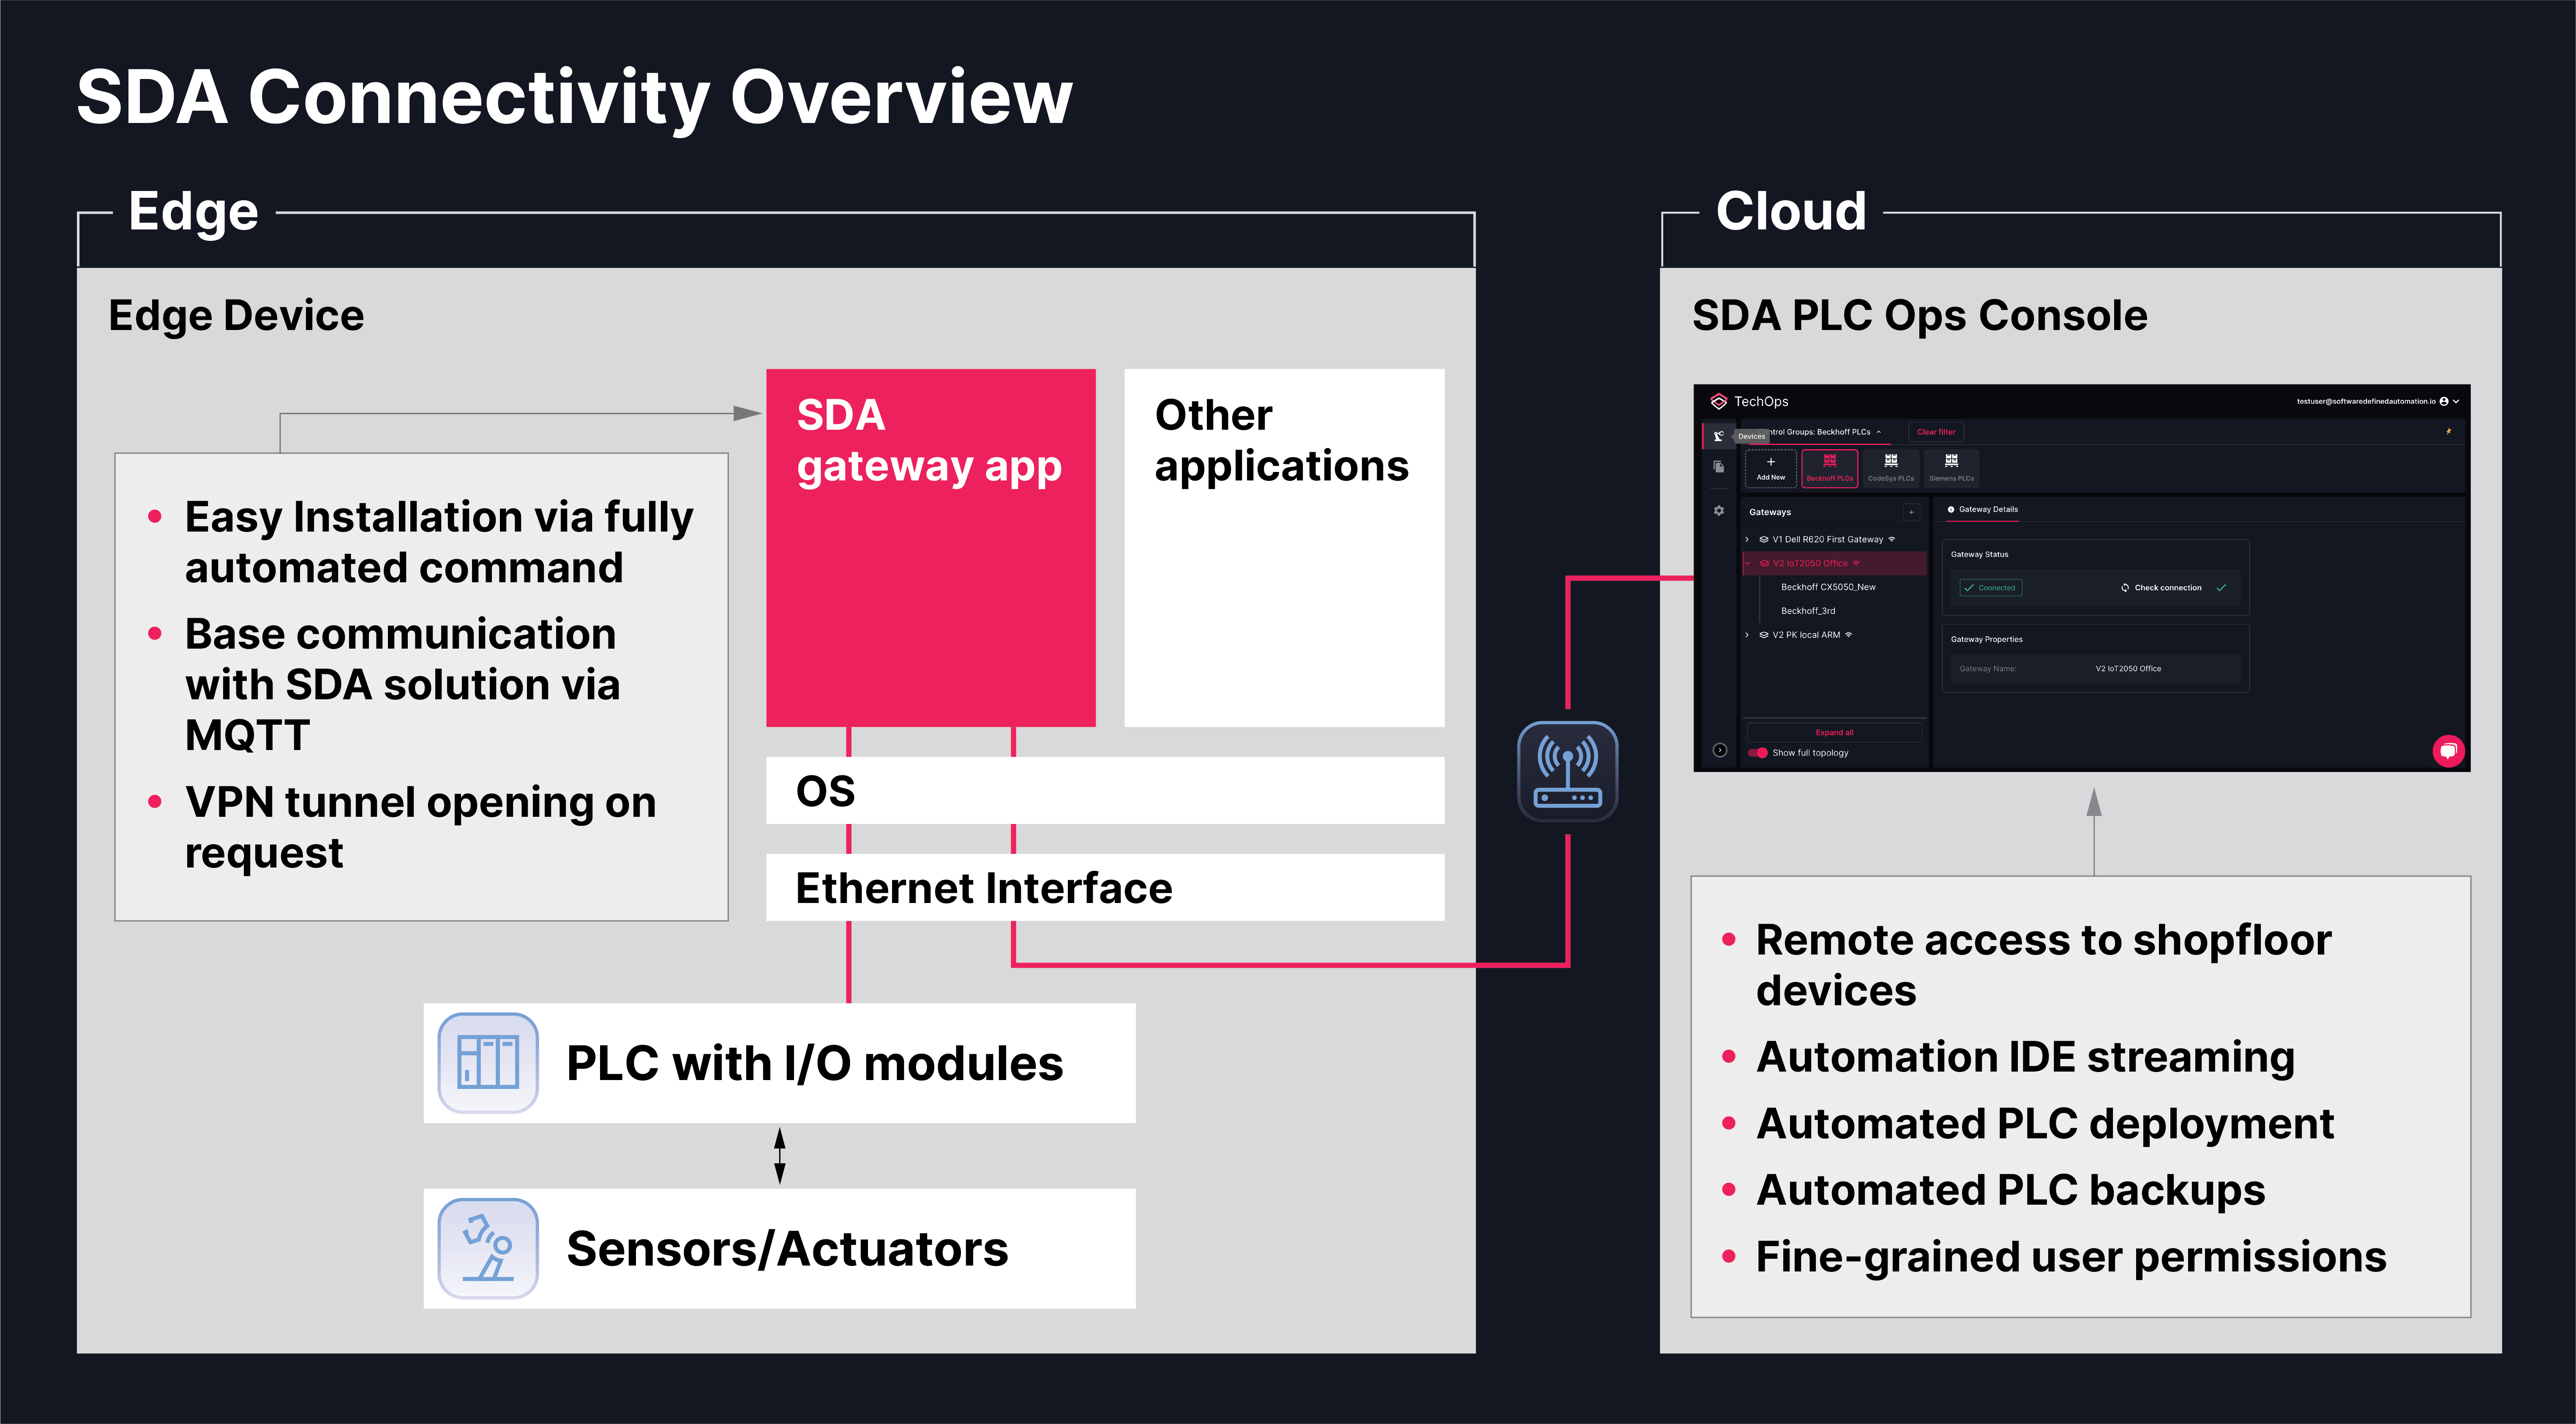Click the Gateway Name value V2 IoT2050 Office
Viewport: 2576px width, 1424px height.
click(x=2128, y=669)
